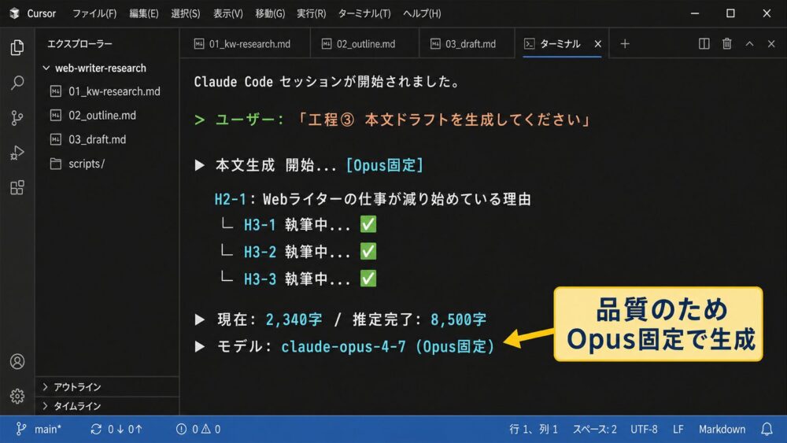787x443 pixels.
Task: Switch to the 02_outline.md tab
Action: pos(365,44)
